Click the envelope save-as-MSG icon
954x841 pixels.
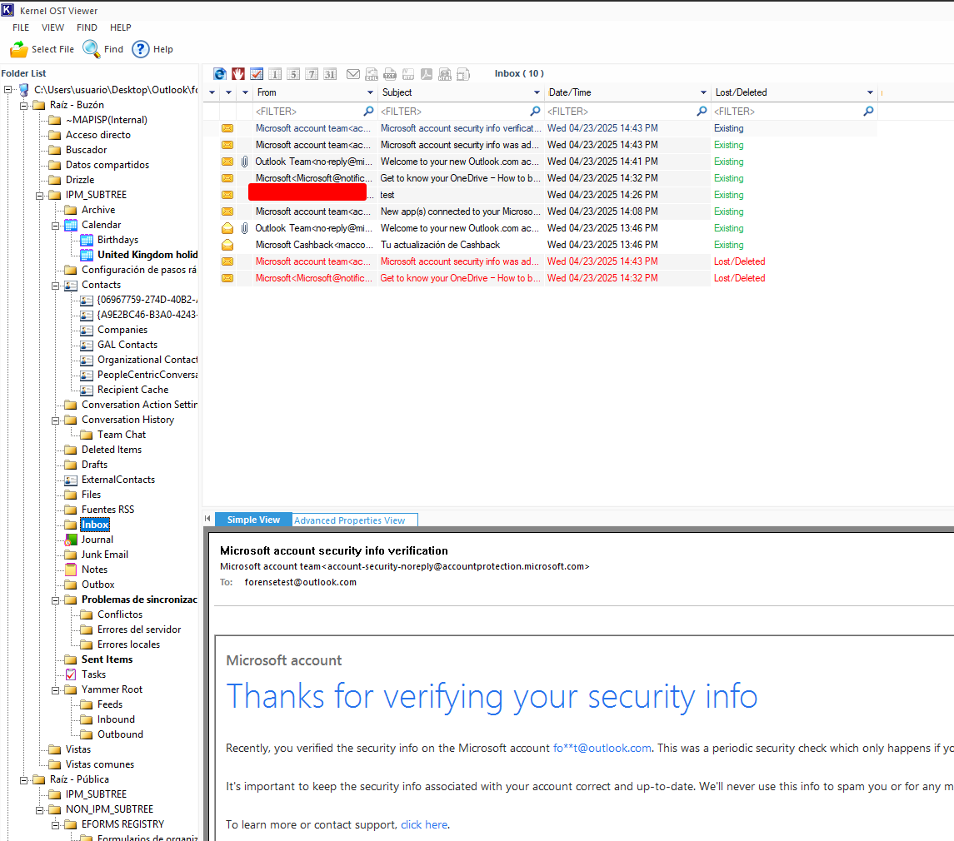(353, 73)
